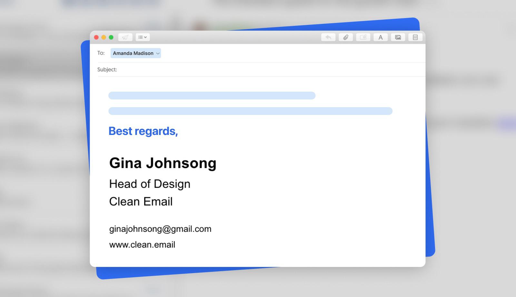Select the Best regards, signature text
The image size is (516, 297).
143,131
